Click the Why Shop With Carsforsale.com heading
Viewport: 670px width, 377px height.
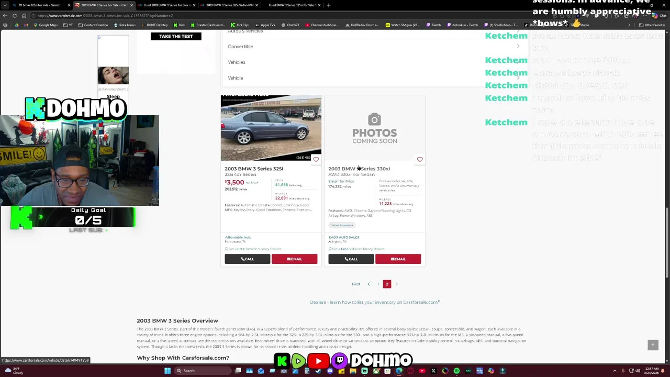tap(183, 358)
